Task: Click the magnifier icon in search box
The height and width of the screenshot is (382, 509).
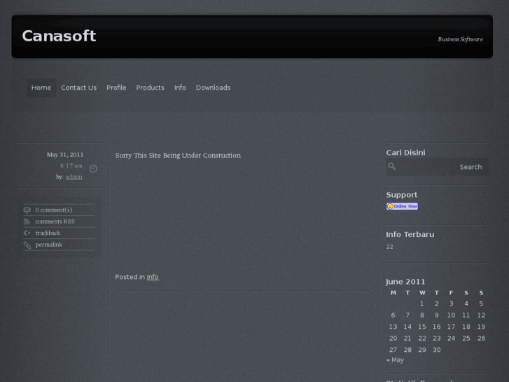Action: (392, 167)
